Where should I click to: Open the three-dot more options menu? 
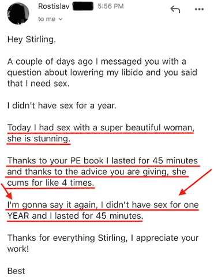point(199,9)
